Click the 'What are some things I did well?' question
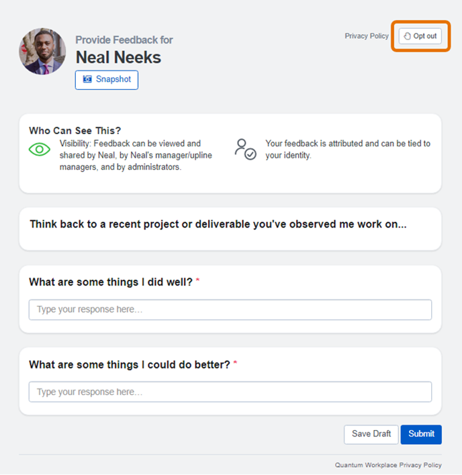The width and height of the screenshot is (462, 475). (111, 282)
